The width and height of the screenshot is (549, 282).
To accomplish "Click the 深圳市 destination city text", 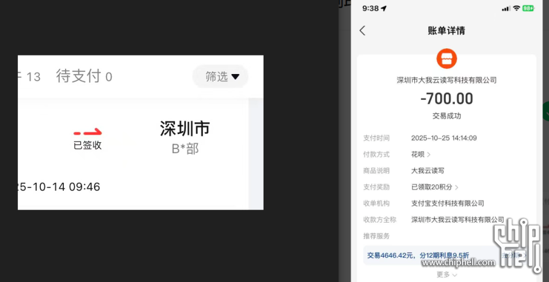I will [185, 129].
